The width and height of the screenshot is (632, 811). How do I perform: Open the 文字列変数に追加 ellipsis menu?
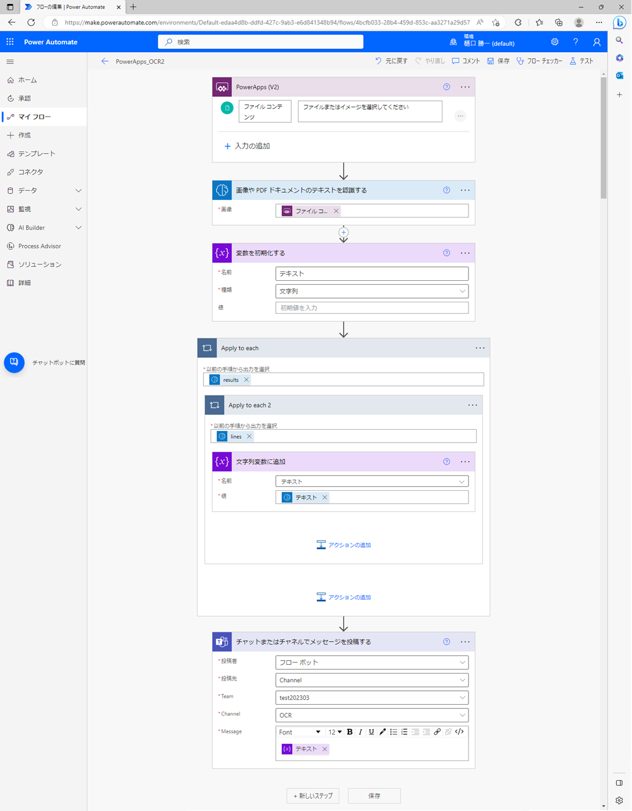tap(465, 462)
